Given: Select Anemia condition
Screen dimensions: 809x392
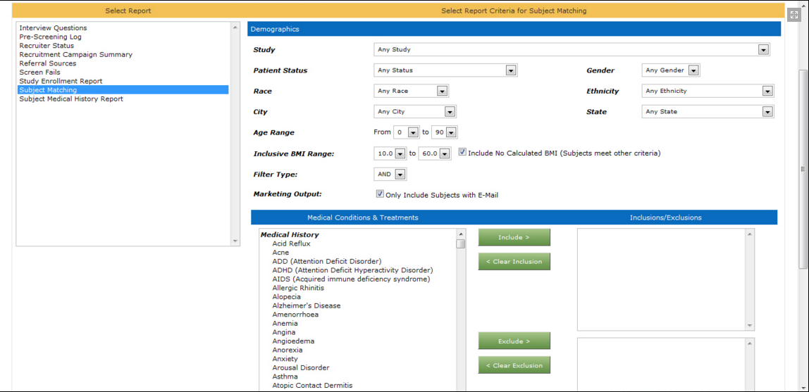Looking at the screenshot, I should coord(285,323).
